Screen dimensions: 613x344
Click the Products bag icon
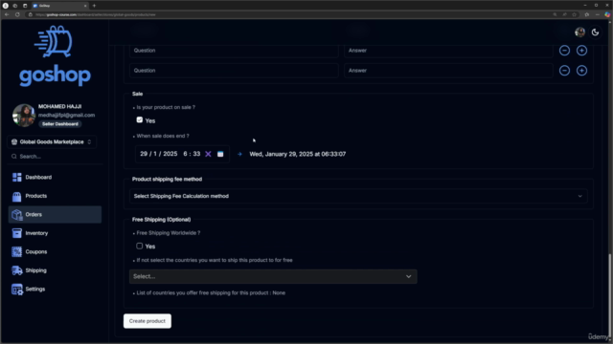point(17,196)
